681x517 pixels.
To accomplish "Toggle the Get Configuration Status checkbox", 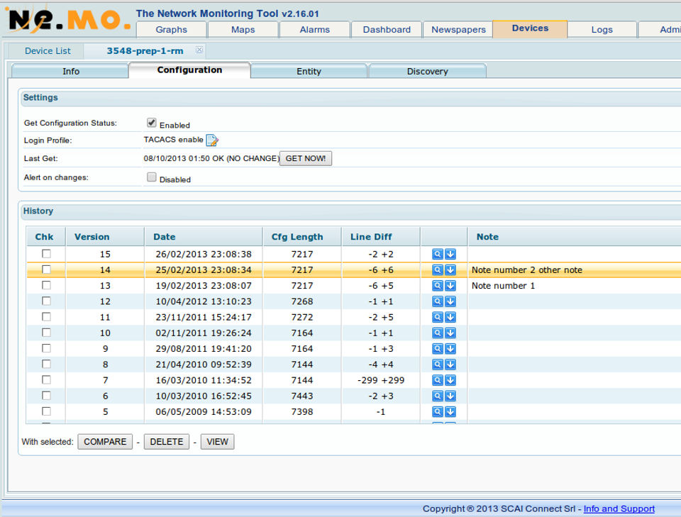I will pos(151,123).
